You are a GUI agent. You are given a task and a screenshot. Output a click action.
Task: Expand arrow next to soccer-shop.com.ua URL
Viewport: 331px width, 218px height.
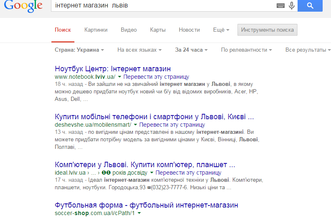pyautogui.click(x=139, y=213)
